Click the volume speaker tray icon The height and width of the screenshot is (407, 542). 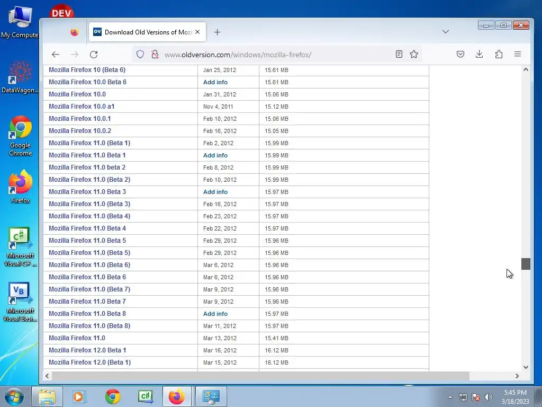(x=488, y=397)
